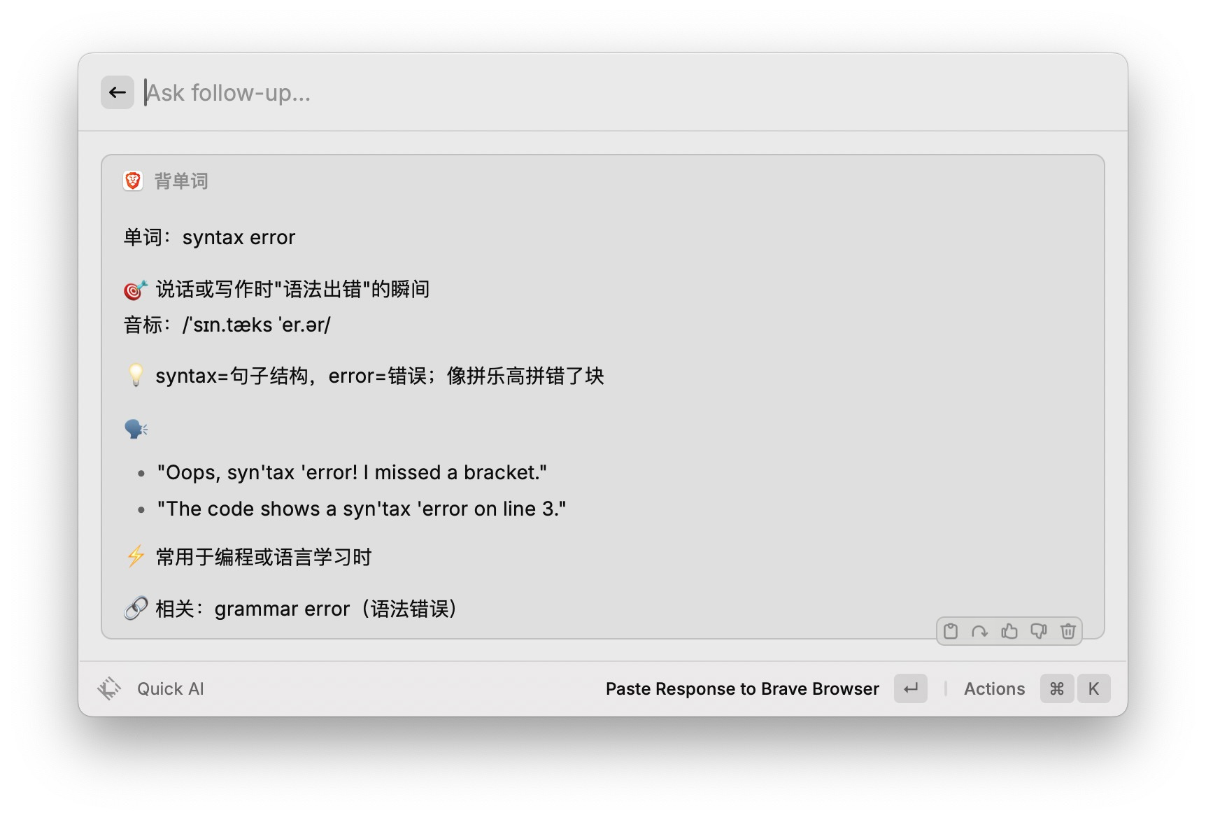This screenshot has height=820, width=1206.
Task: Click the Brave browser icon beside 背单词
Action: click(x=133, y=181)
